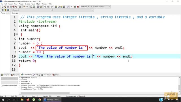Click the left arrow beside Project tab
181x102 pixels.
point(7,13)
